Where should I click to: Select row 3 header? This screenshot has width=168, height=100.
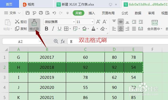[5, 77]
